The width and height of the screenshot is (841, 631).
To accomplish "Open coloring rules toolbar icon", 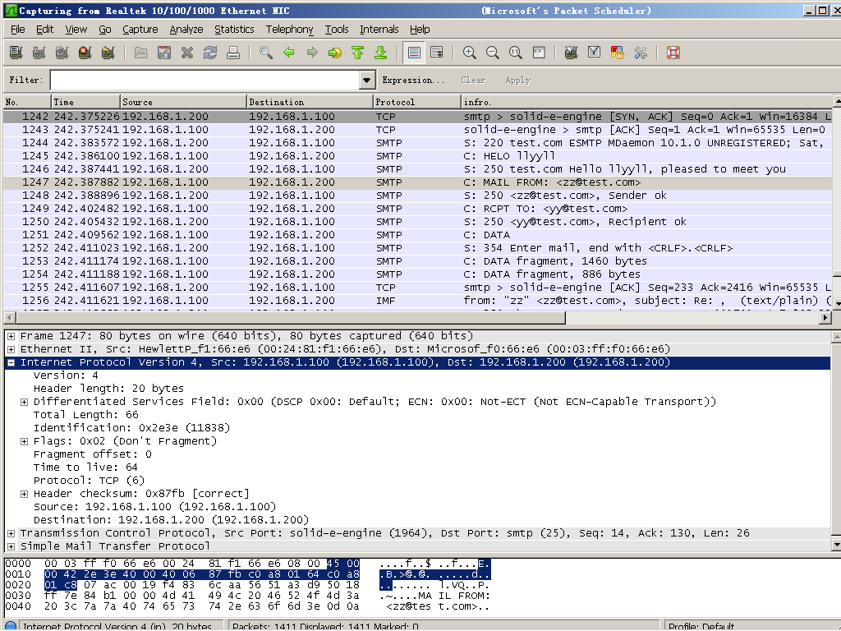I will click(x=618, y=53).
